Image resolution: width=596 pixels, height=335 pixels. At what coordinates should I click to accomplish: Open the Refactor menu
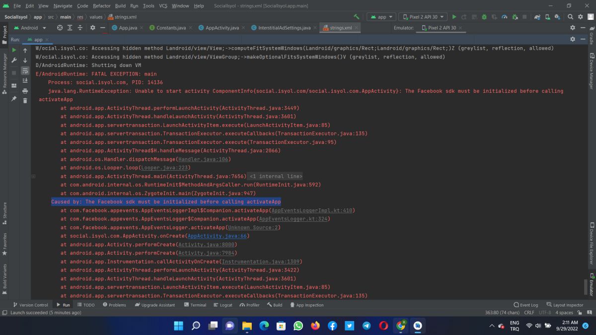pos(102,5)
